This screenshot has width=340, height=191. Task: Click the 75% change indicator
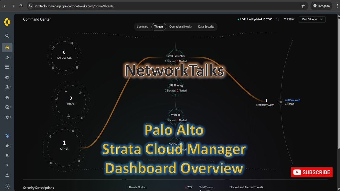coord(188,187)
